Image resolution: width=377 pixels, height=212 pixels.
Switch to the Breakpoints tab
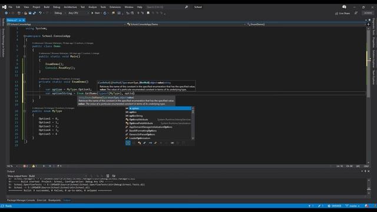pos(55,200)
